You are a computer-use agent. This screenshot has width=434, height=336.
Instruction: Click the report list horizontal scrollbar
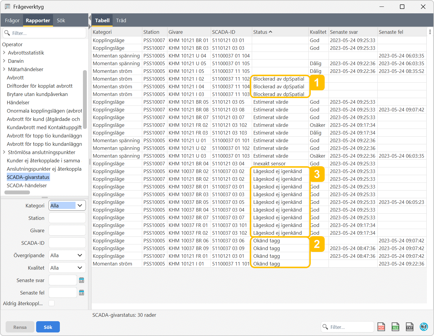(17, 192)
